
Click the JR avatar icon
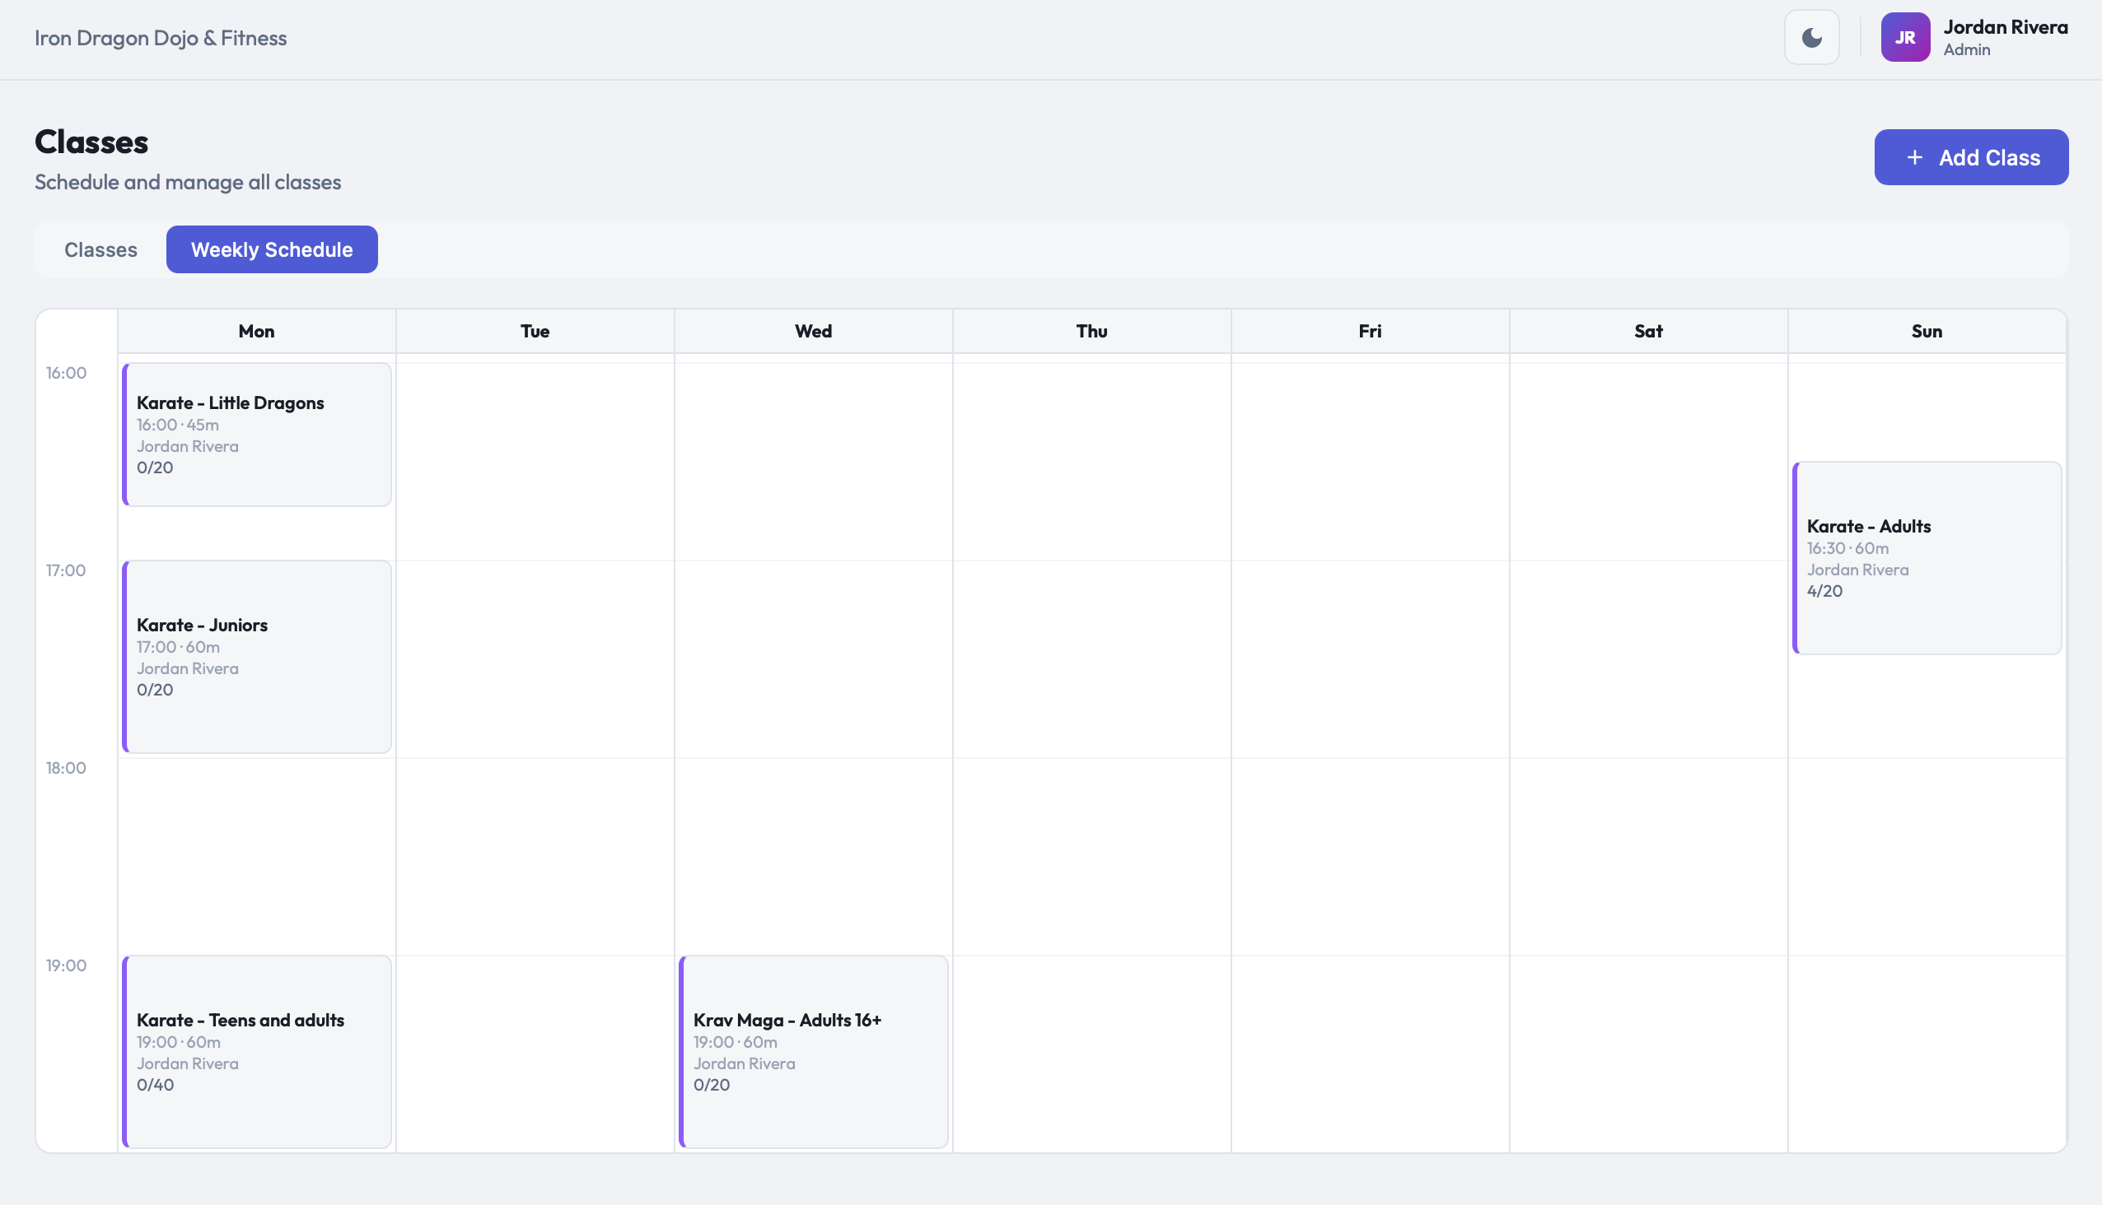point(1905,36)
